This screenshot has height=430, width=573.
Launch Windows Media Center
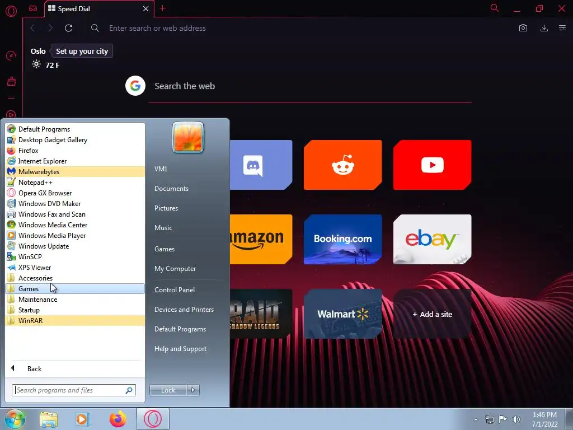click(76, 225)
